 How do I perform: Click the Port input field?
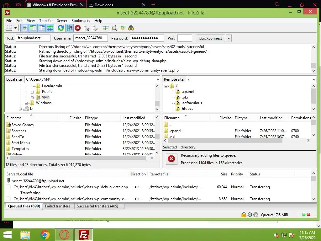click(185, 38)
